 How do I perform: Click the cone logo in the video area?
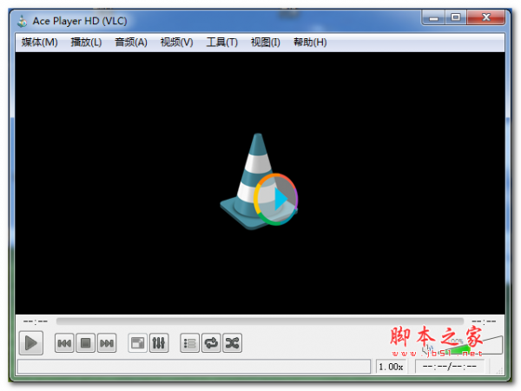[259, 182]
